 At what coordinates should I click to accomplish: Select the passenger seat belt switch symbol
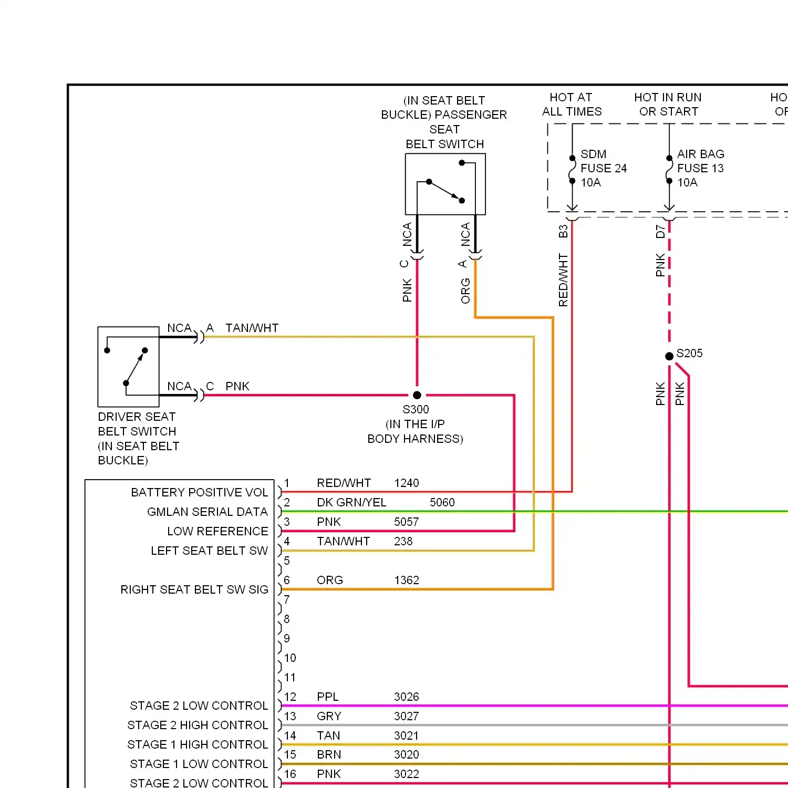[445, 184]
